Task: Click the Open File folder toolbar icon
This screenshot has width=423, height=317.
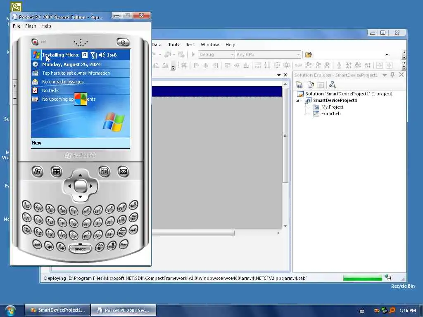Action: coord(308,55)
